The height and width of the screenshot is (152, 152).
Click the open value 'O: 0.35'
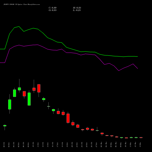click(x=53, y=10)
